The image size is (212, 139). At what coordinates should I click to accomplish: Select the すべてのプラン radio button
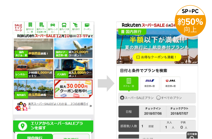click(158, 97)
